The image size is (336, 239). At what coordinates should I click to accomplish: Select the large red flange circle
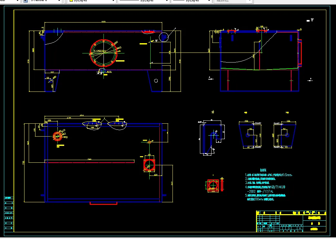104,53
